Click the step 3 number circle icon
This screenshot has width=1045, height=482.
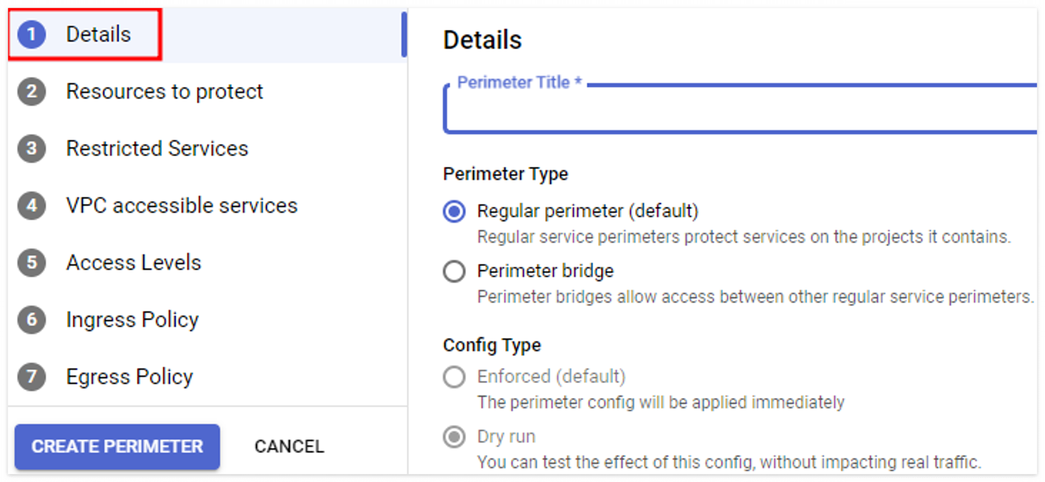(x=31, y=148)
